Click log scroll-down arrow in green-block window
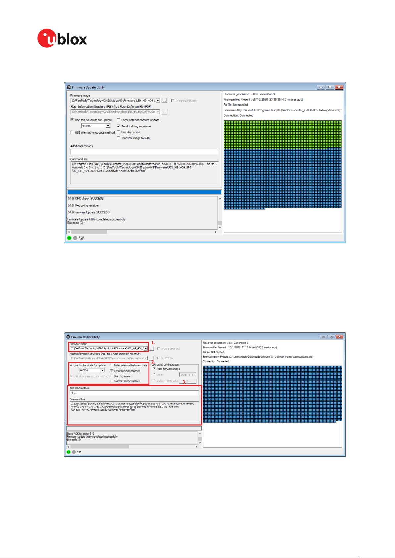The width and height of the screenshot is (395, 558). [220, 228]
